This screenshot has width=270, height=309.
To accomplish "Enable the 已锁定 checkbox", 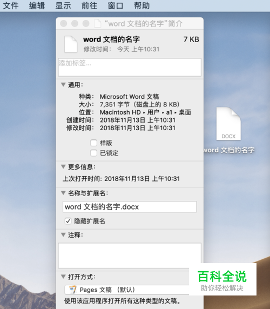I will [x=93, y=153].
